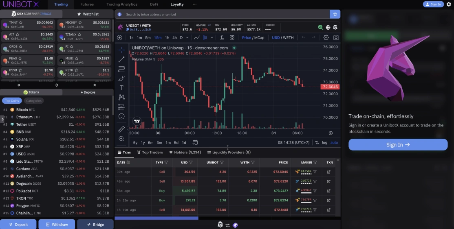Select the crosshair cursor tool

[x=121, y=50]
